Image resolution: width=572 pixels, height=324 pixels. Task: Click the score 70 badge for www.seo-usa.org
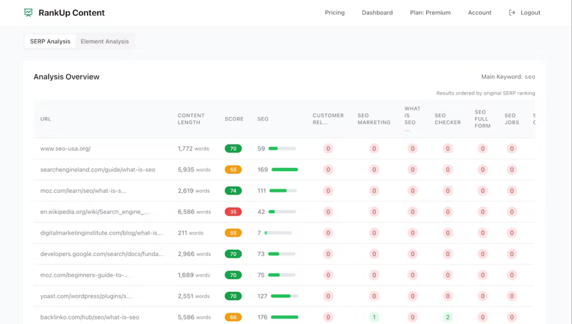click(x=233, y=149)
